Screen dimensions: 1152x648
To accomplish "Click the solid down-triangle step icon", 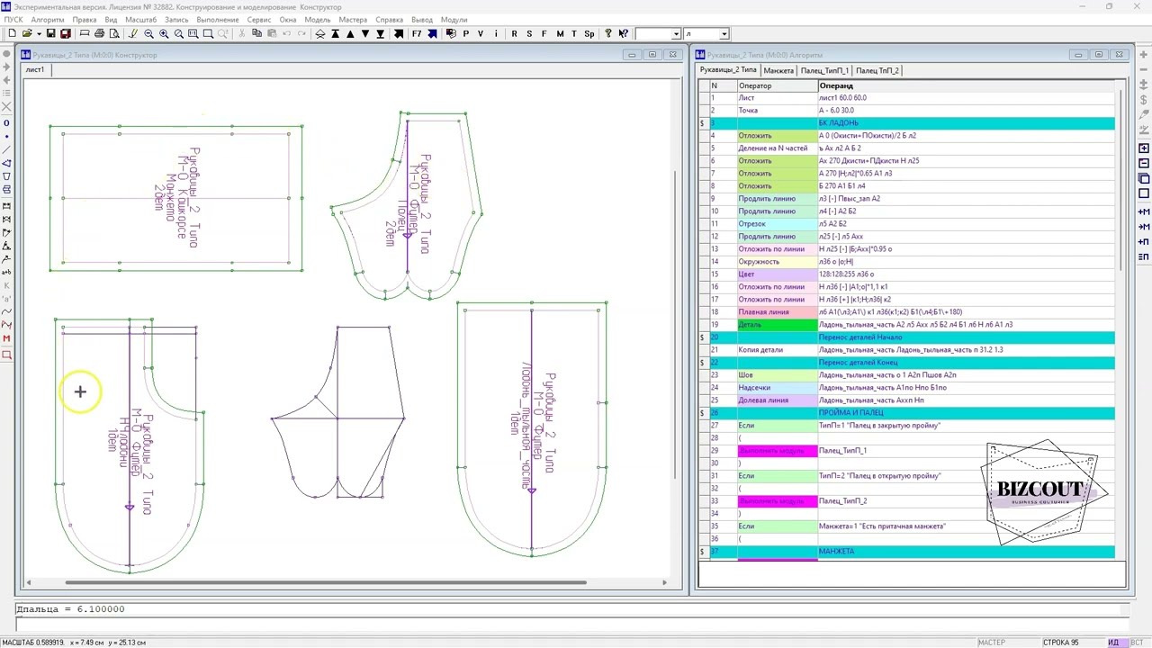I will pyautogui.click(x=365, y=34).
